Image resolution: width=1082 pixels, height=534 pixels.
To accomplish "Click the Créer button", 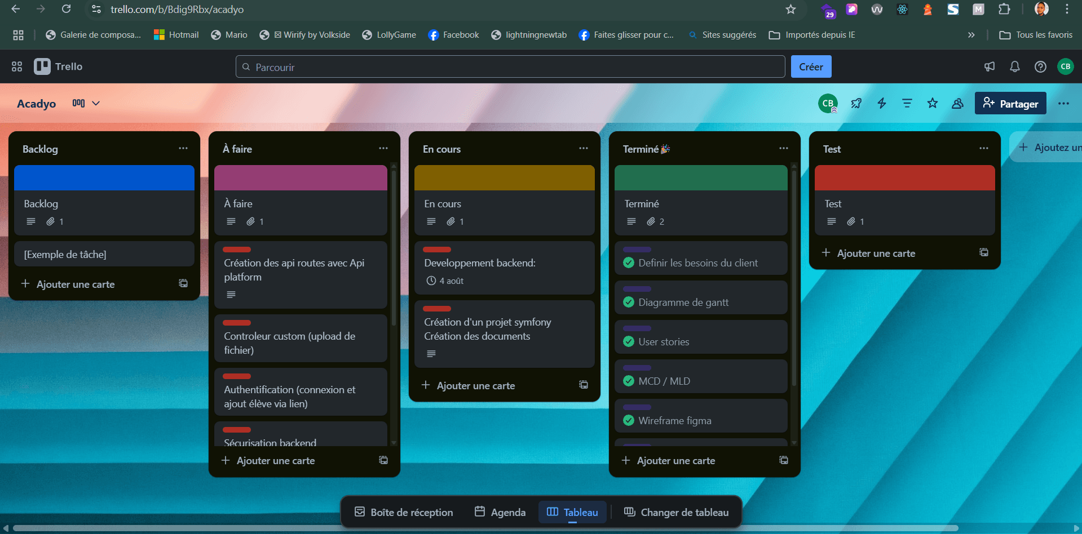I will tap(811, 66).
